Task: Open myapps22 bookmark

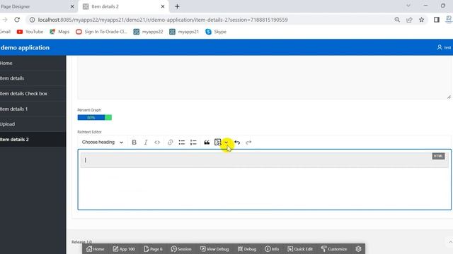Action: click(148, 32)
